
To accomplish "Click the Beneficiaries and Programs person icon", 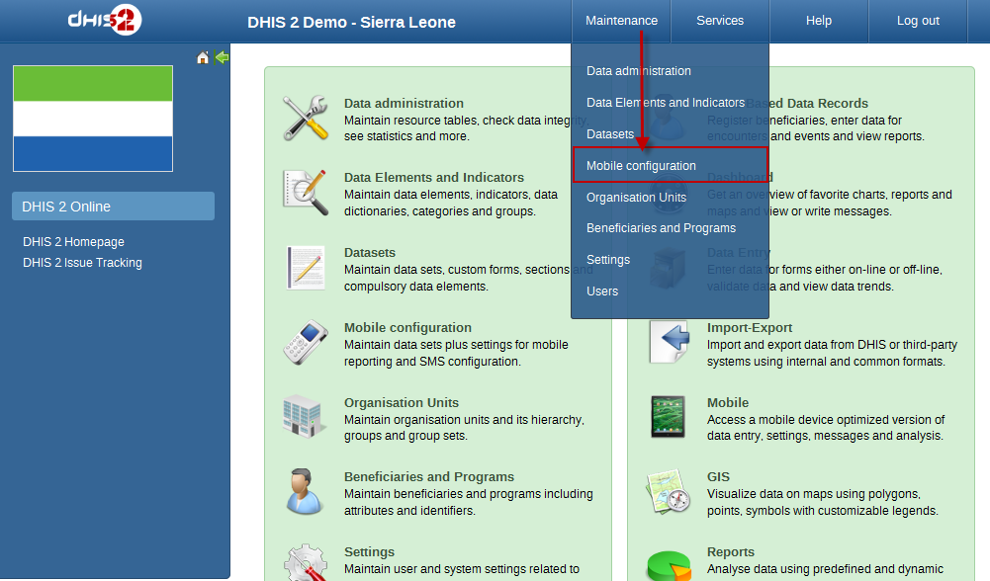I will pyautogui.click(x=306, y=492).
